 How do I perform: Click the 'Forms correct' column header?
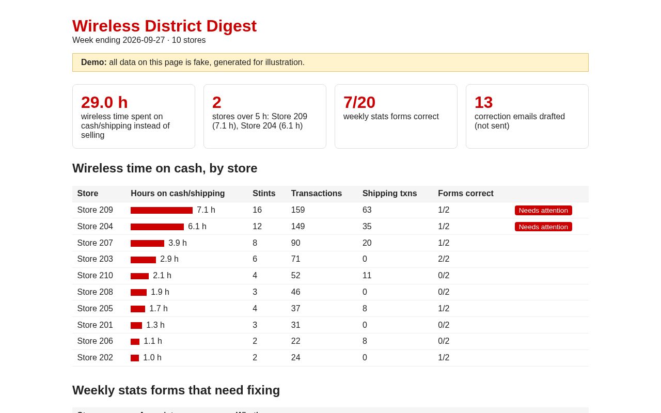pyautogui.click(x=466, y=194)
